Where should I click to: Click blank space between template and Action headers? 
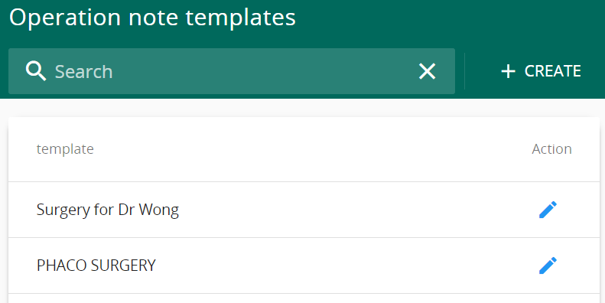(309, 149)
